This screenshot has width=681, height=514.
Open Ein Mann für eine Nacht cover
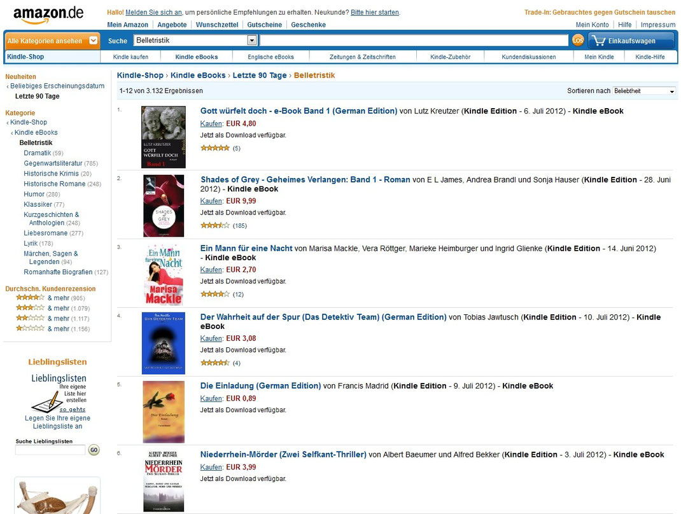coord(164,274)
